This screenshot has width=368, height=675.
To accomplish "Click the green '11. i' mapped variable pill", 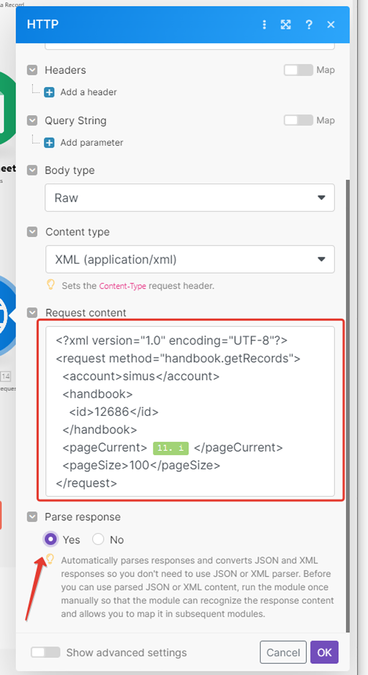I will (x=171, y=448).
